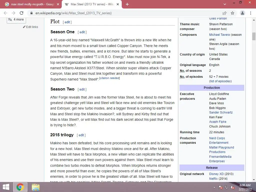The image size is (256, 192).
Task: Open Nerd Corps Entertainment link
Action: (219, 140)
